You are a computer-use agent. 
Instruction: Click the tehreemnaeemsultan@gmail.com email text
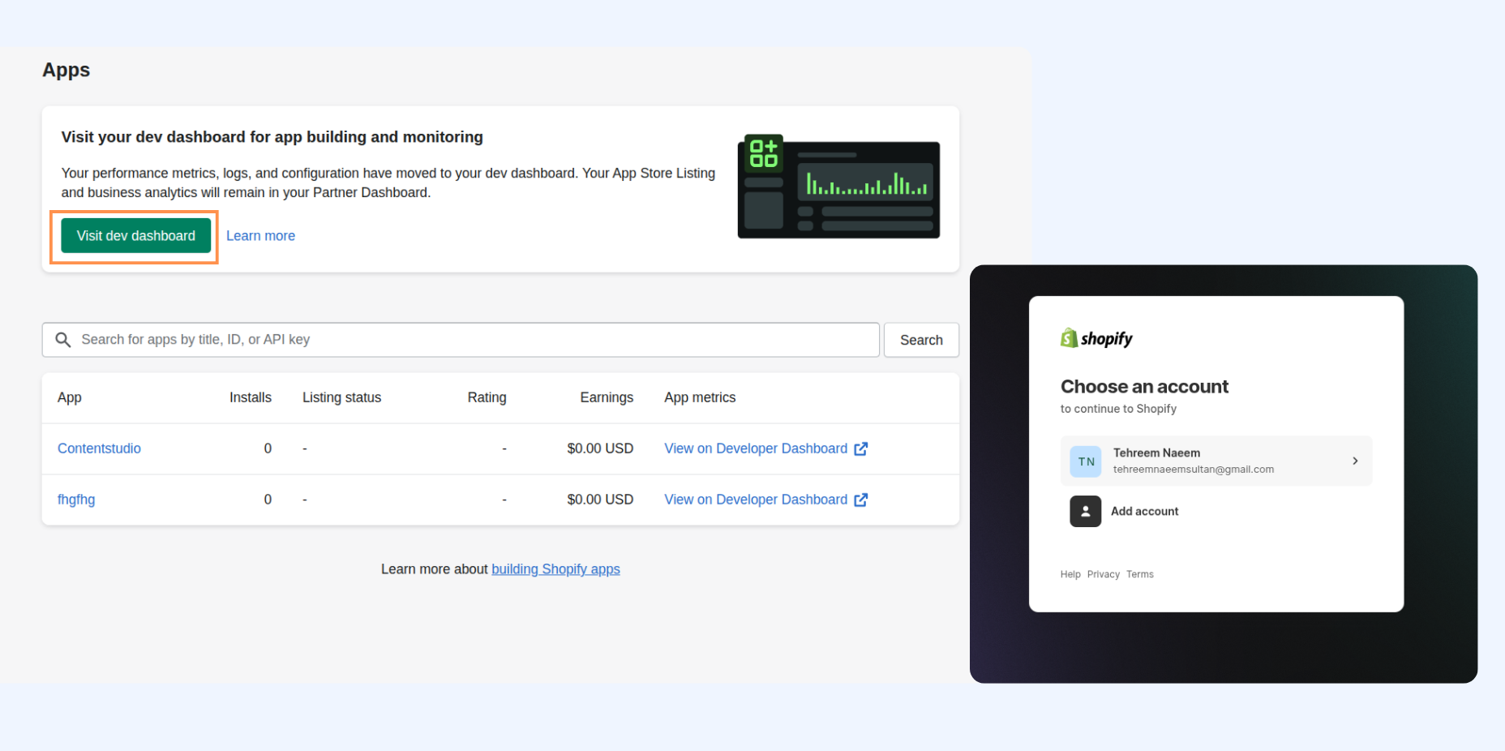(1194, 470)
